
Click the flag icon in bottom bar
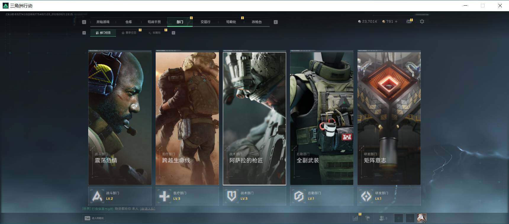(368, 218)
